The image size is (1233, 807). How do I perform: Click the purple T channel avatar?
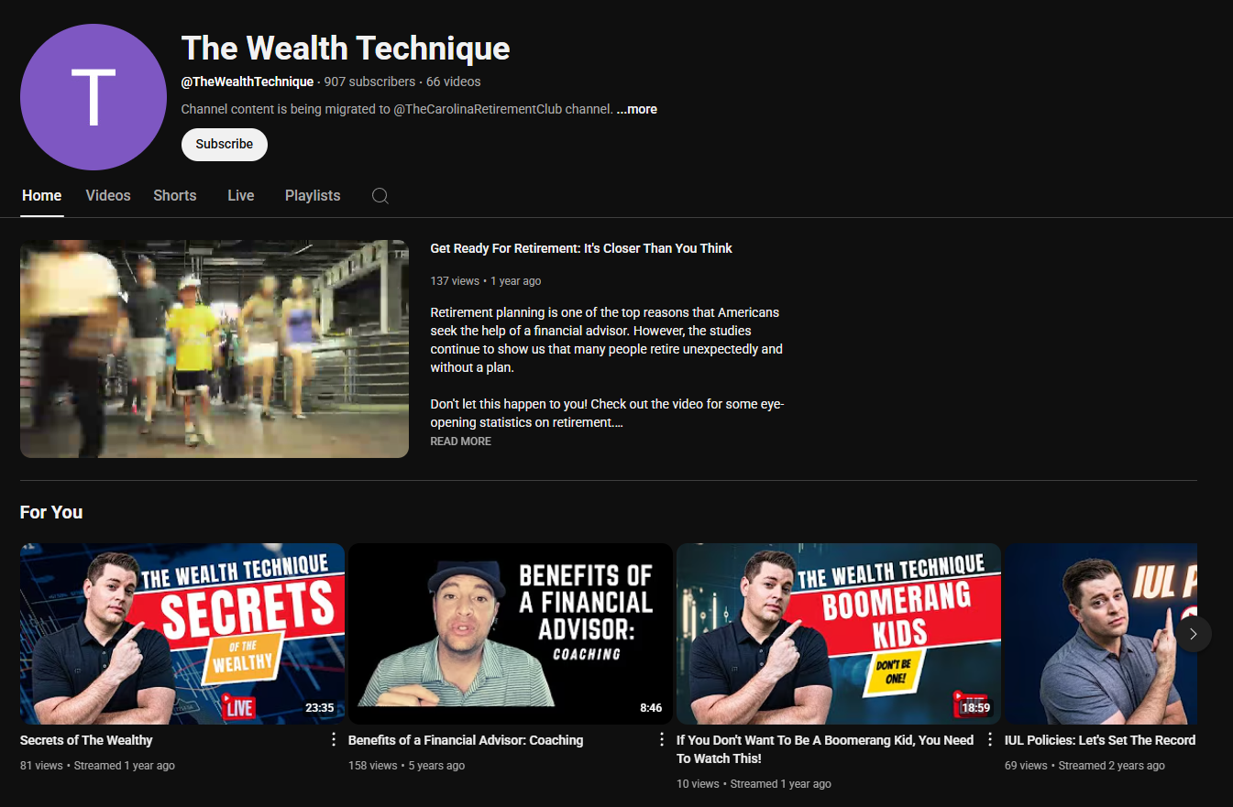[x=94, y=97]
